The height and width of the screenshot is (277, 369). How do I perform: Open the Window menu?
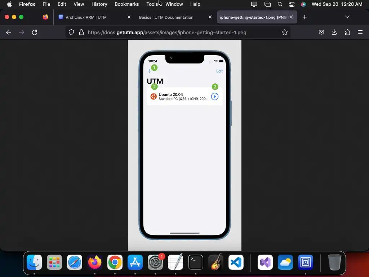tap(174, 4)
